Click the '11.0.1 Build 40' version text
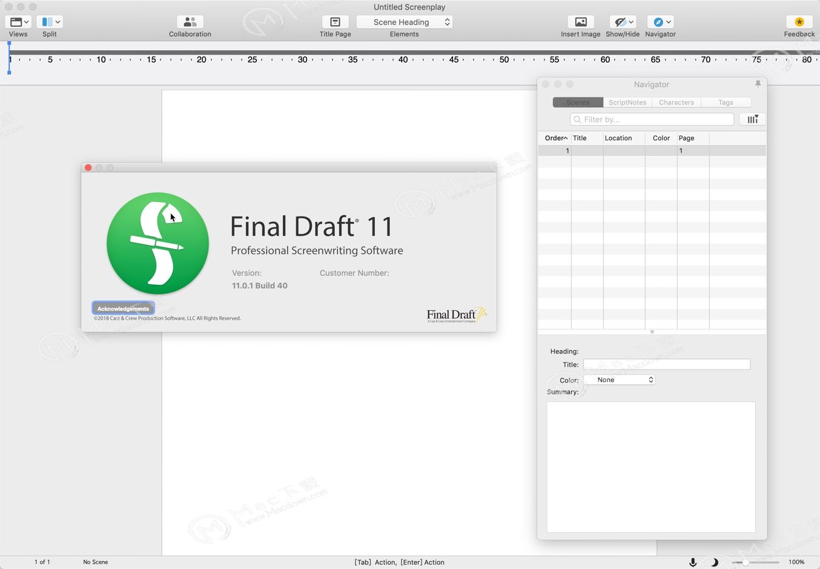The height and width of the screenshot is (569, 820). click(260, 285)
